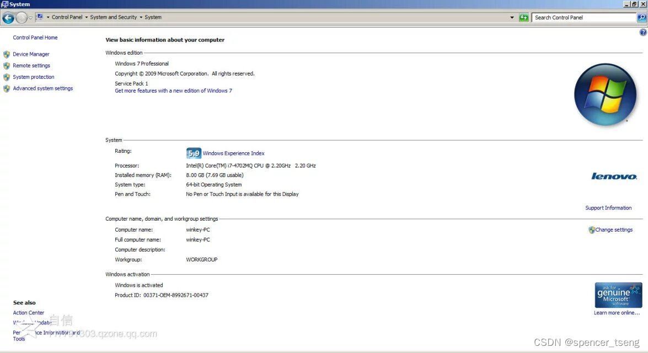Screen dimensions: 648x353
Task: Click the Windows logo orb image
Action: pyautogui.click(x=606, y=95)
